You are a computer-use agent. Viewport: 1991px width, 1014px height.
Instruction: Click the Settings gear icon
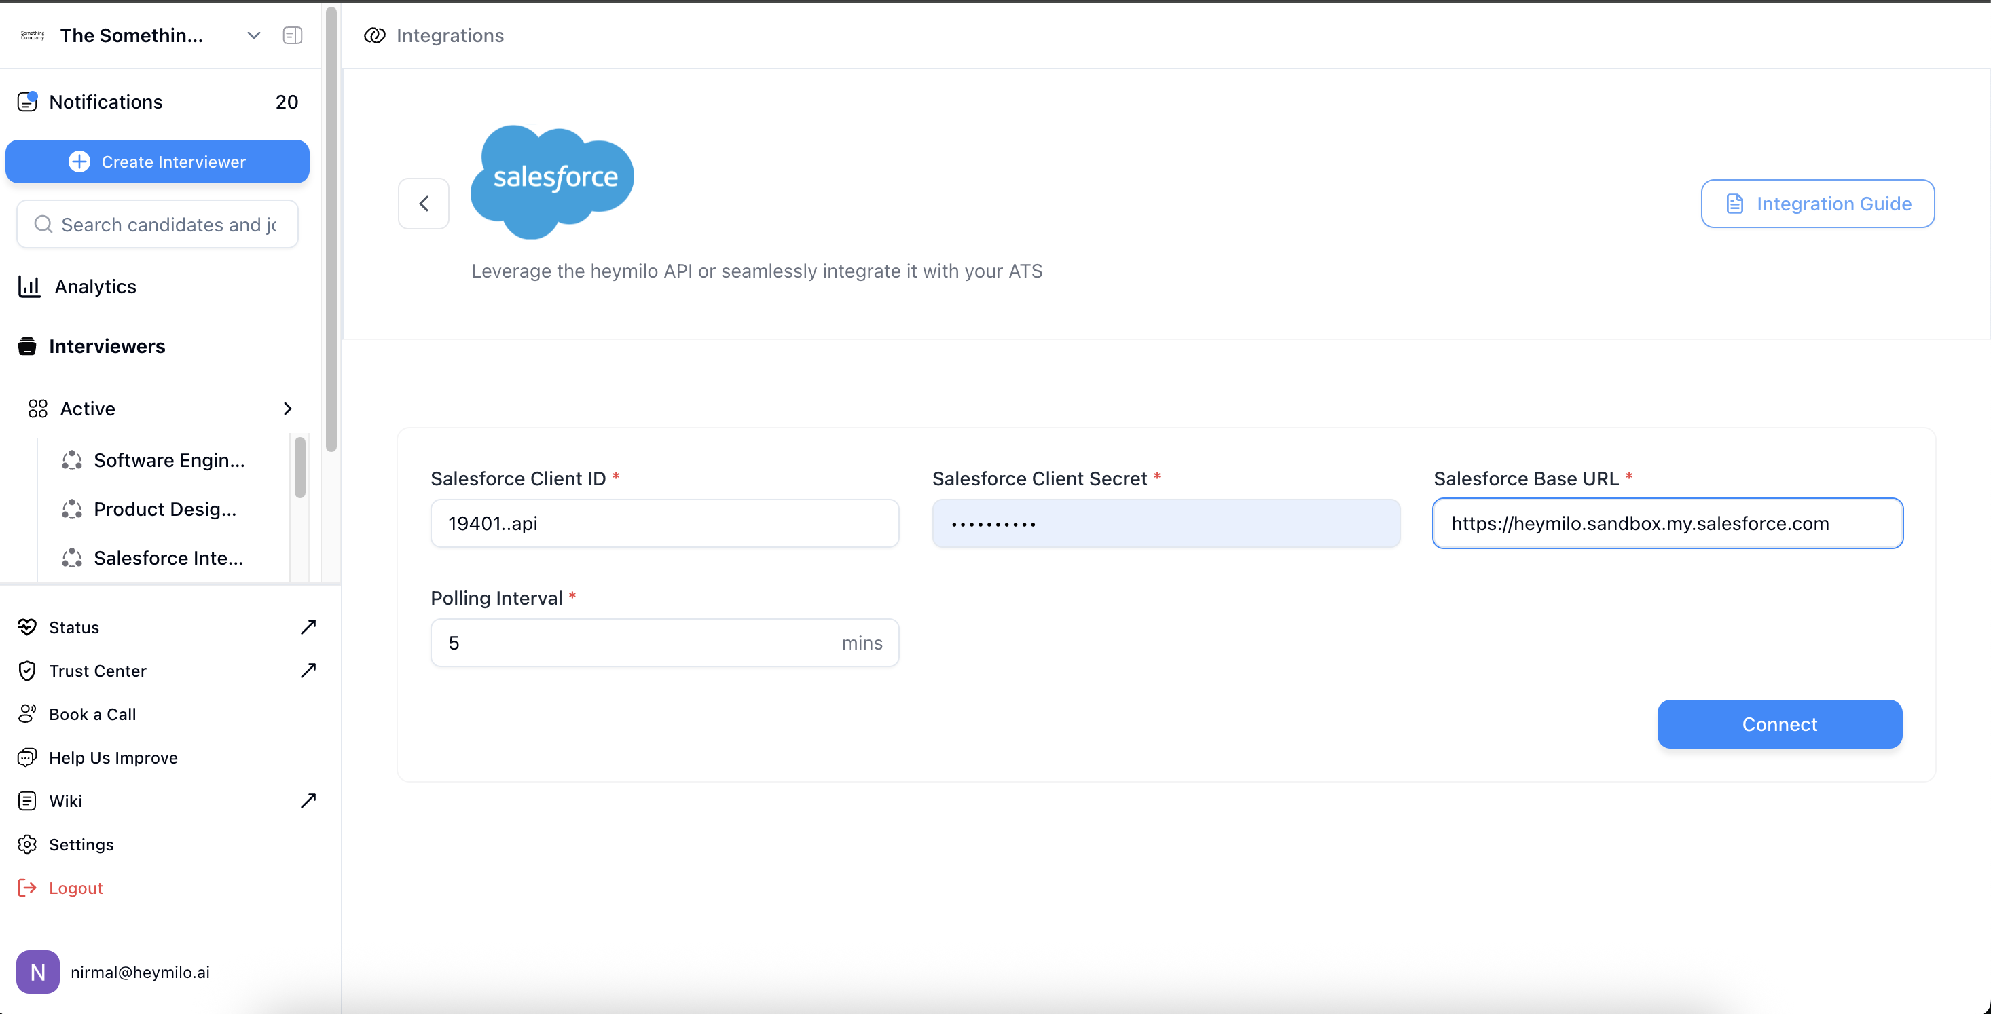[28, 845]
